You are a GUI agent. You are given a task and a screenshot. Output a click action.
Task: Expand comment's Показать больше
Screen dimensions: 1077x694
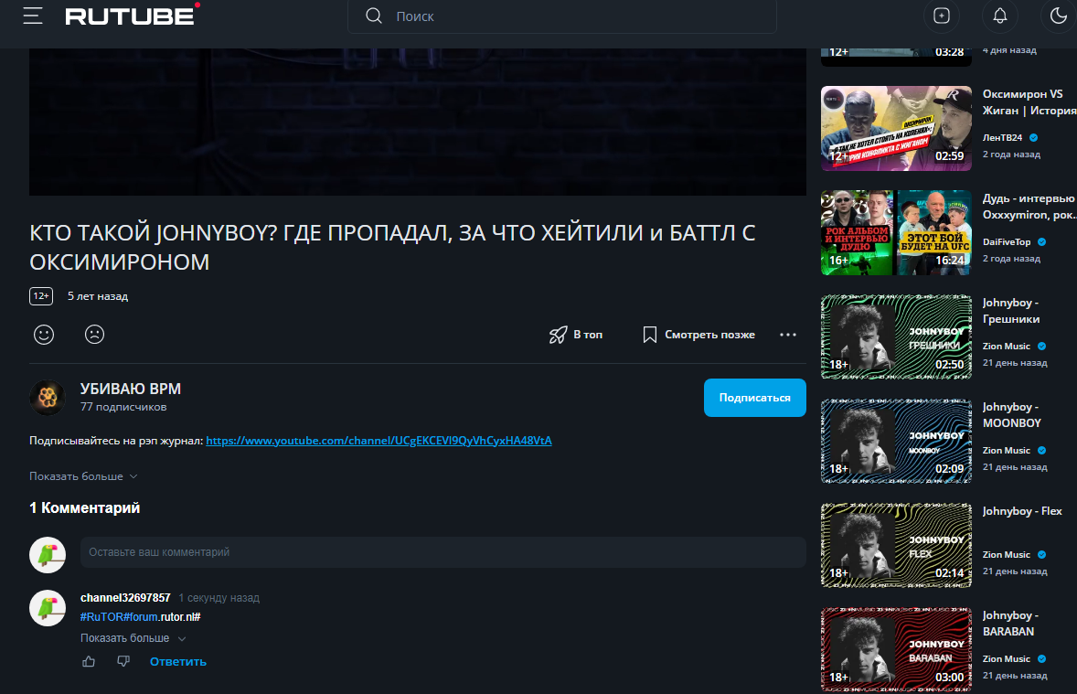point(133,638)
